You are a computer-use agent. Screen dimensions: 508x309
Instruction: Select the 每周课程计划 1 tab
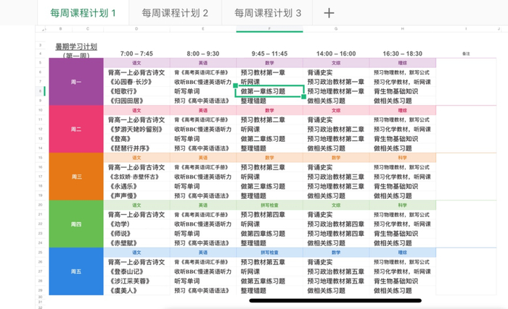[x=83, y=13]
